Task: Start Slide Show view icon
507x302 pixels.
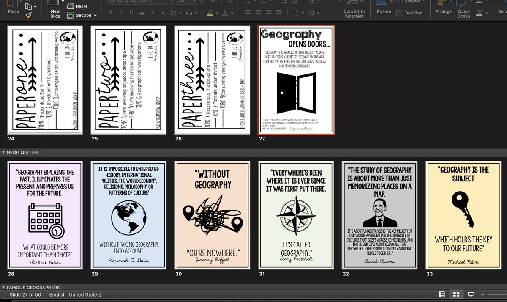Action: (471, 294)
